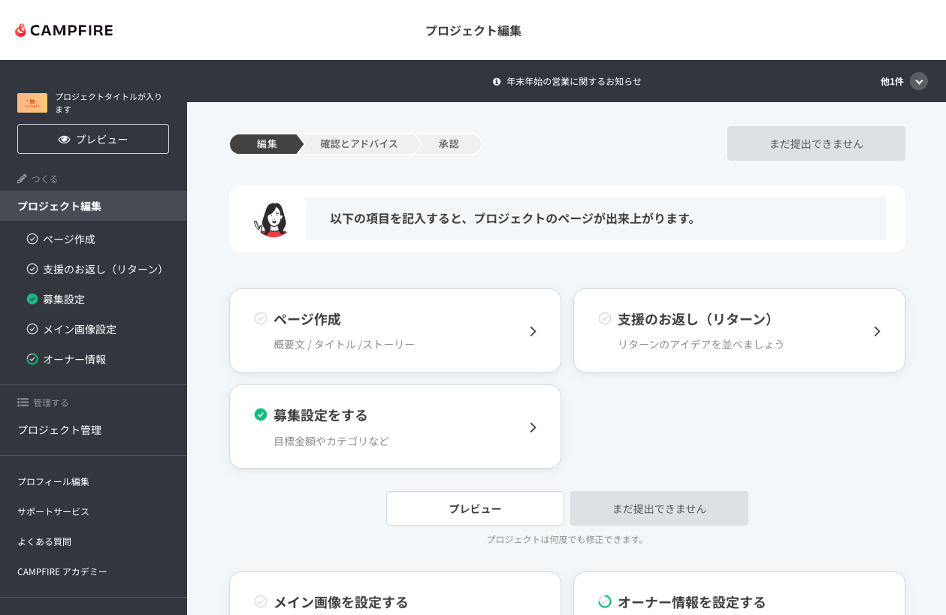Click the info icon beside the year-end notice

click(497, 81)
